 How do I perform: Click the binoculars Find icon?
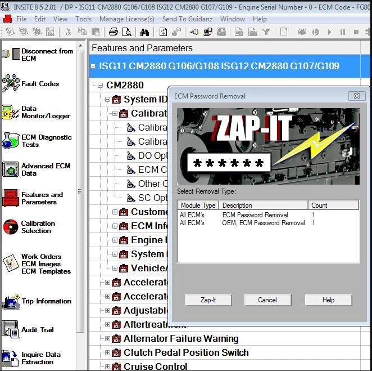[144, 32]
